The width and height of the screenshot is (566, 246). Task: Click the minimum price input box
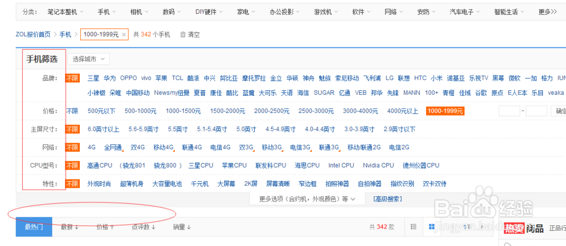[x=509, y=111]
